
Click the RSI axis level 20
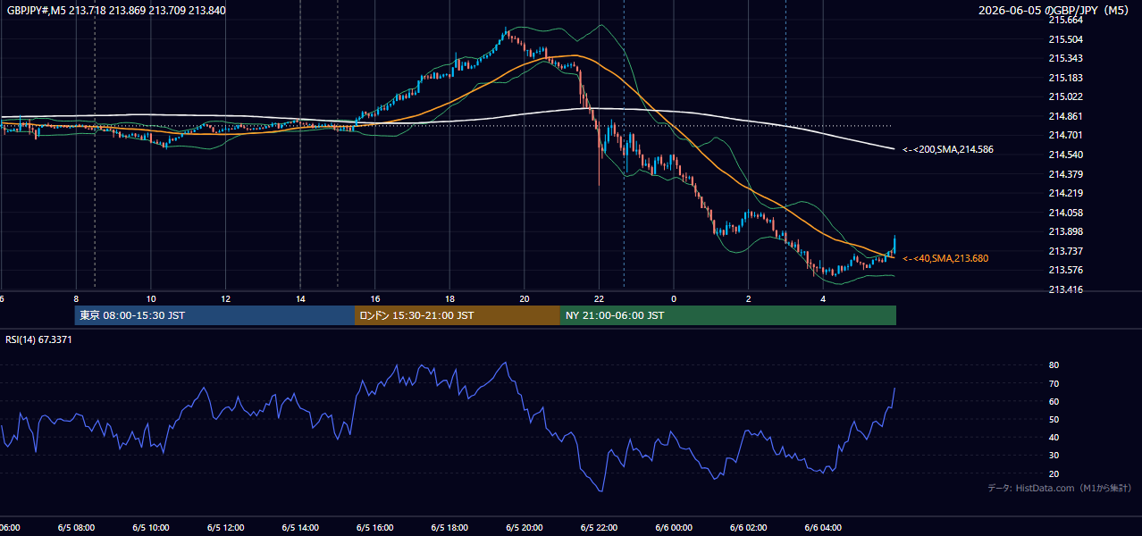pyautogui.click(x=1054, y=473)
